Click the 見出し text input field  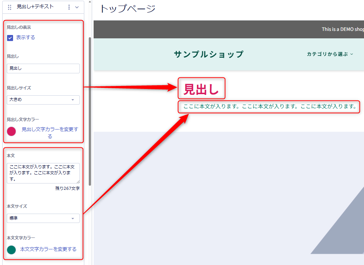click(43, 68)
